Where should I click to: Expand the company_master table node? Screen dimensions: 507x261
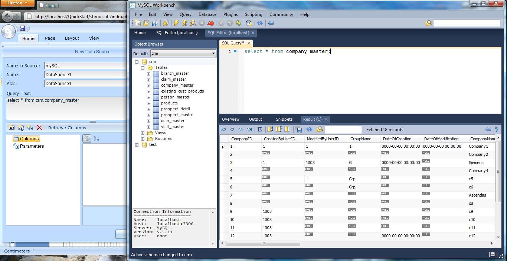(149, 86)
